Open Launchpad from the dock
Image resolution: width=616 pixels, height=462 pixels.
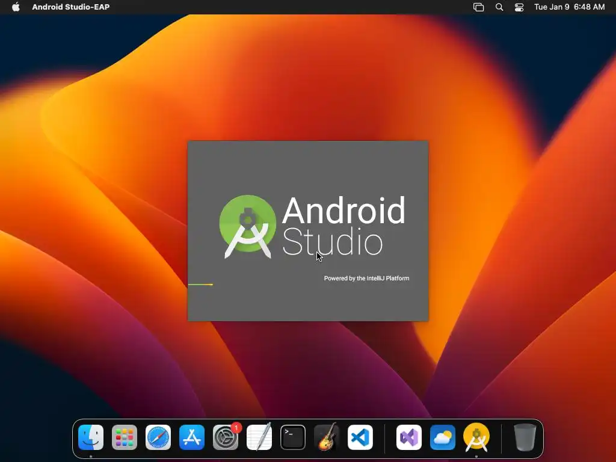[125, 437]
